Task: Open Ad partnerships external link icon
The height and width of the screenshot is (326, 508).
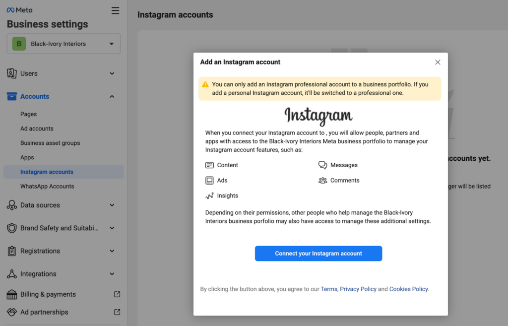Action: coord(117,312)
